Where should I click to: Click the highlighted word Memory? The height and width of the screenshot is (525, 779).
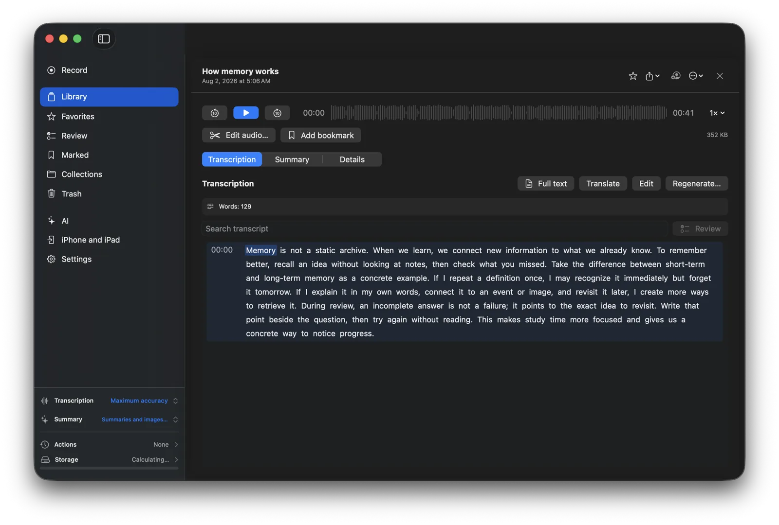coord(260,250)
